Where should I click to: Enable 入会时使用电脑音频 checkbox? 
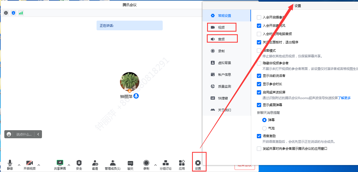pyautogui.click(x=259, y=34)
